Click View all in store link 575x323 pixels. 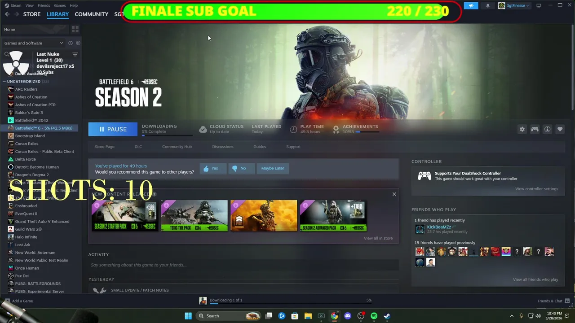coord(378,238)
